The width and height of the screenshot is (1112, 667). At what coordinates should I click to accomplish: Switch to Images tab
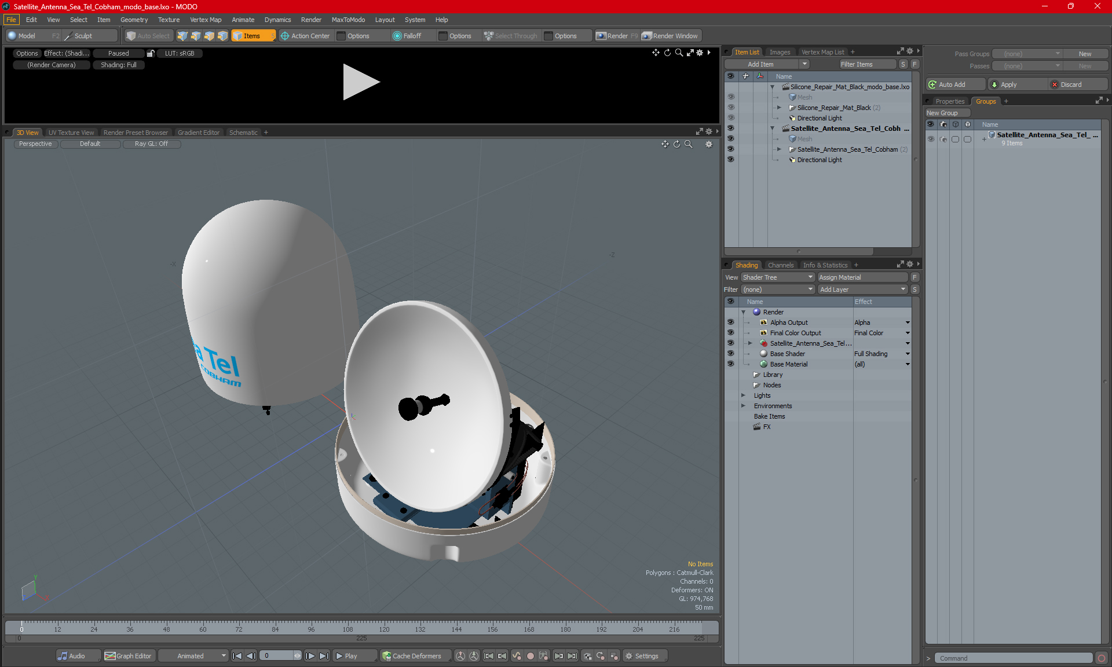(780, 52)
